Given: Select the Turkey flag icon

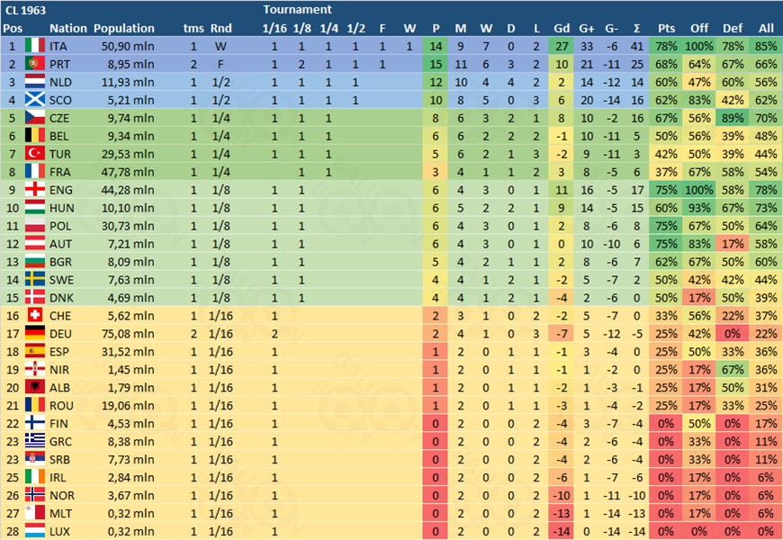Looking at the screenshot, I should (35, 154).
